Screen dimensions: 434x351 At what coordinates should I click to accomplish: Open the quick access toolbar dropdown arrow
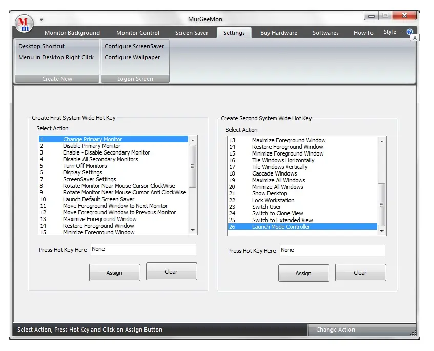point(41,19)
